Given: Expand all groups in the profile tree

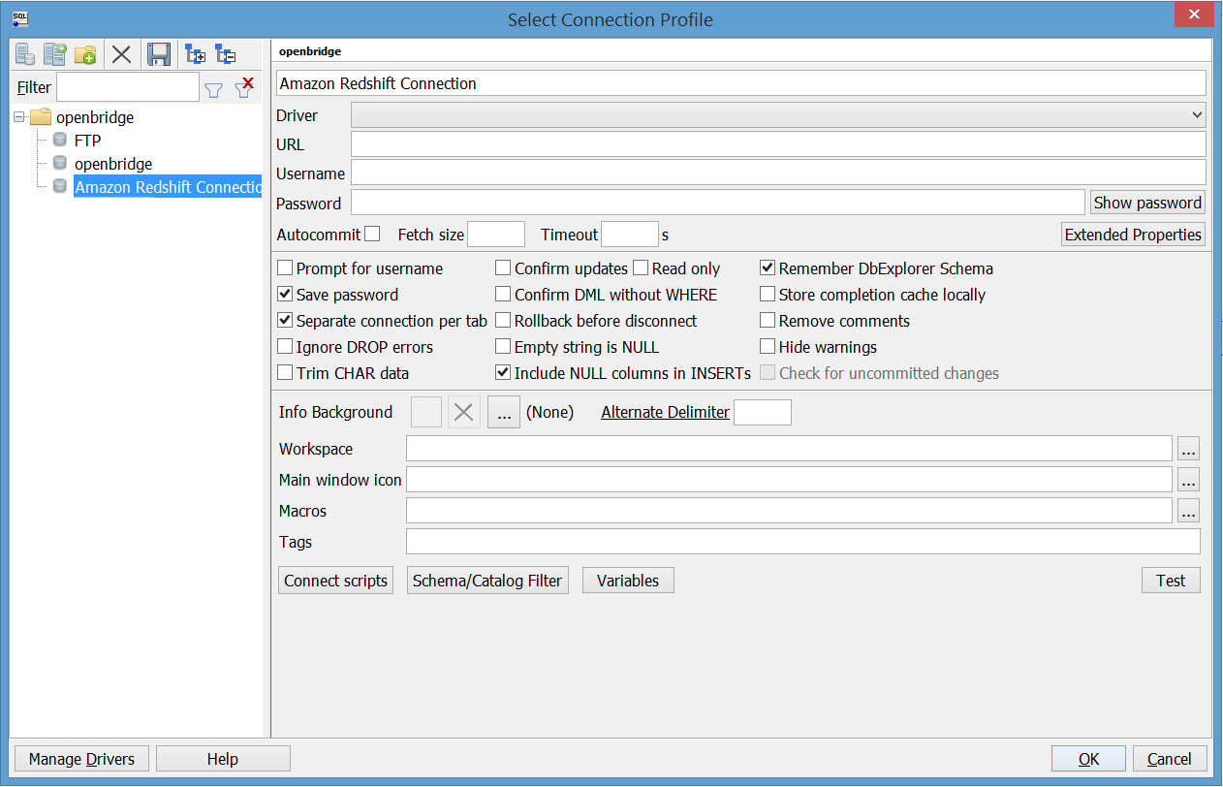Looking at the screenshot, I should (x=195, y=54).
